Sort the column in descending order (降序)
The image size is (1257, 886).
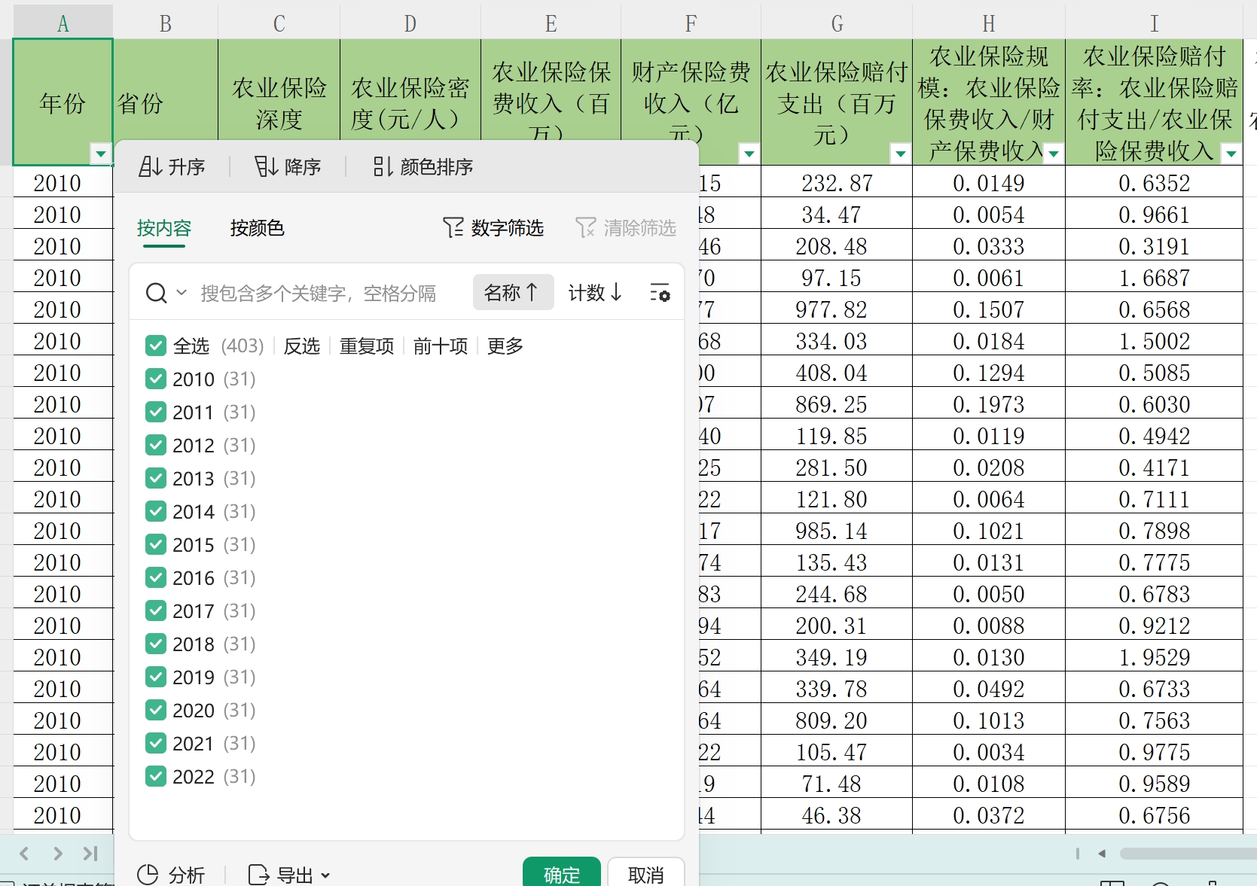288,166
